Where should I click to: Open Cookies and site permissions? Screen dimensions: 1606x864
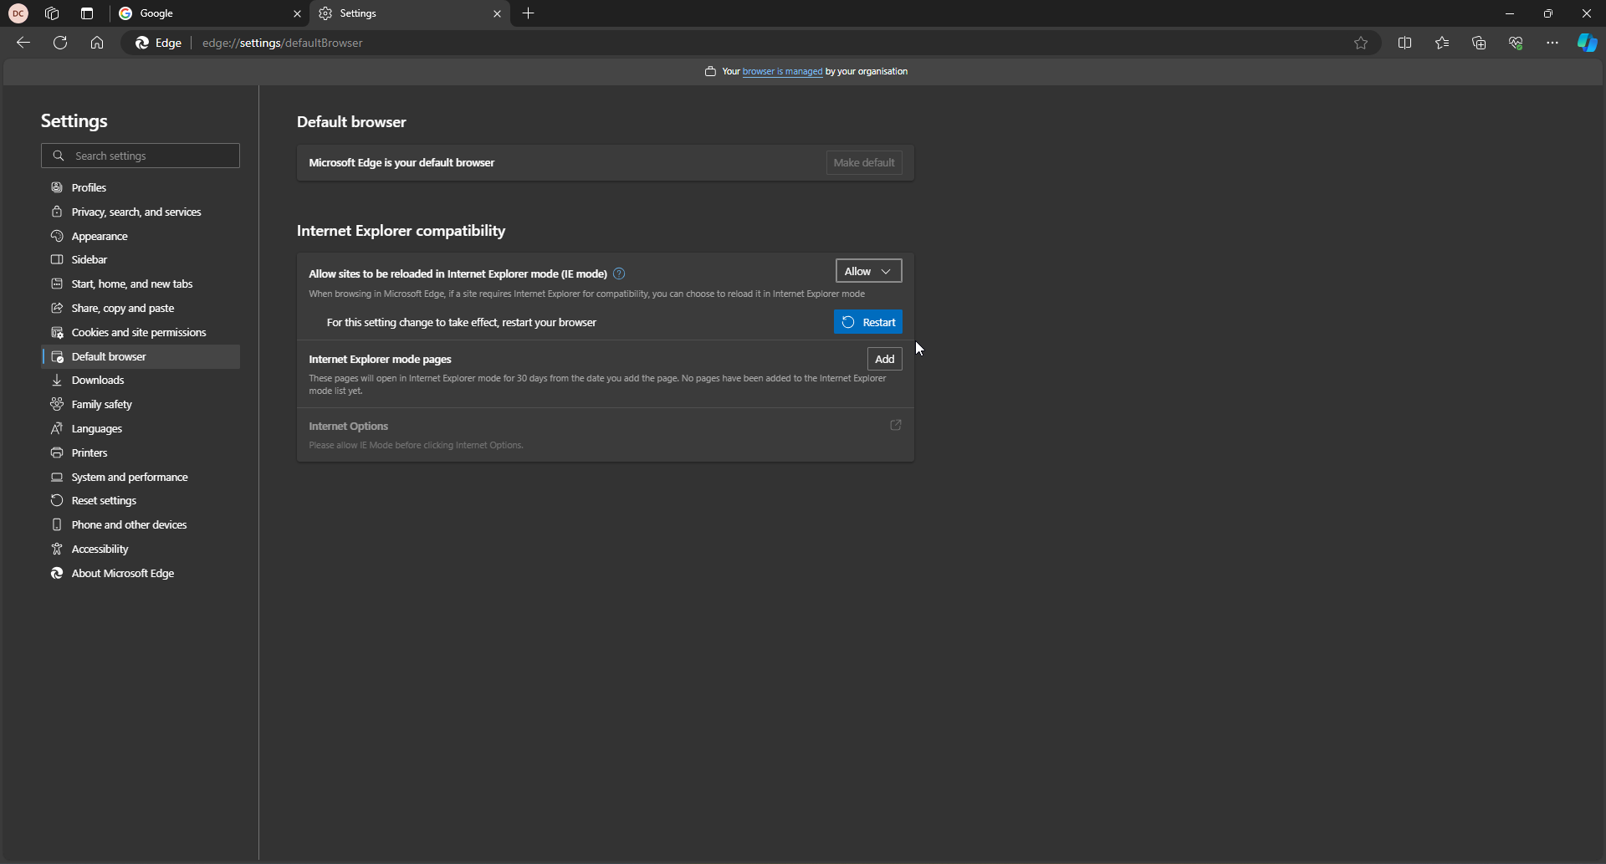tap(141, 332)
